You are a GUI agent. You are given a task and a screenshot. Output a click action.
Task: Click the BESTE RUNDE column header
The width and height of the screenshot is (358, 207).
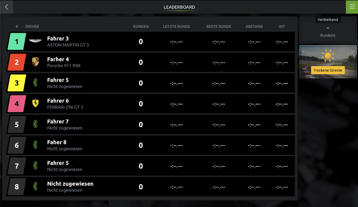click(x=218, y=27)
